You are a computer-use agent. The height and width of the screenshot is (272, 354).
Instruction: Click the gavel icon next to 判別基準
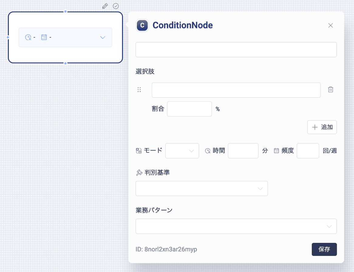pos(139,173)
